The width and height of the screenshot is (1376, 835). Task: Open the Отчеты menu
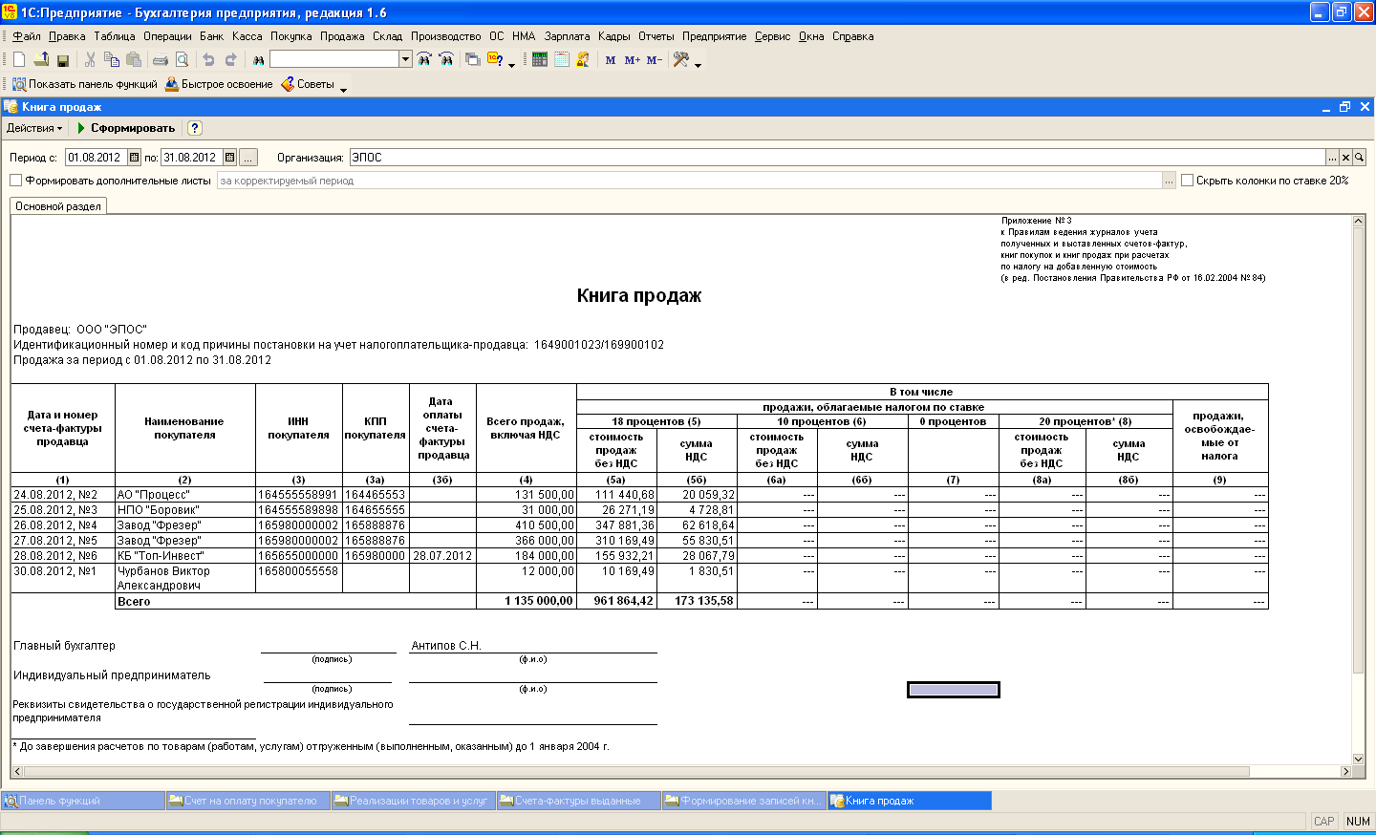point(656,36)
